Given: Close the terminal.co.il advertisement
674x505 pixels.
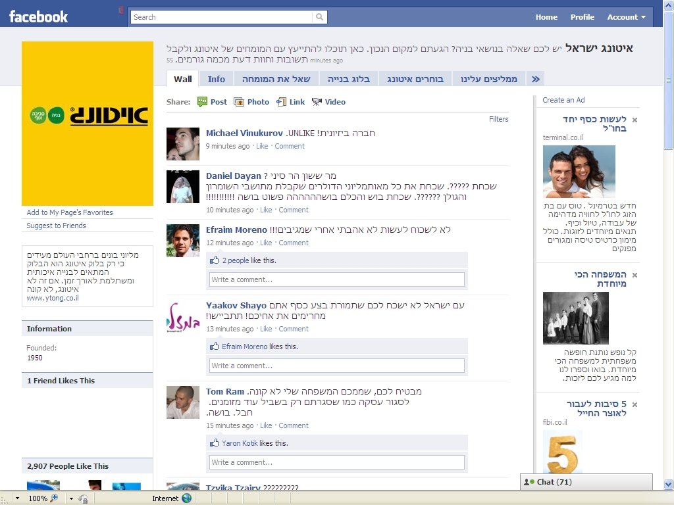Looking at the screenshot, I should 635,120.
